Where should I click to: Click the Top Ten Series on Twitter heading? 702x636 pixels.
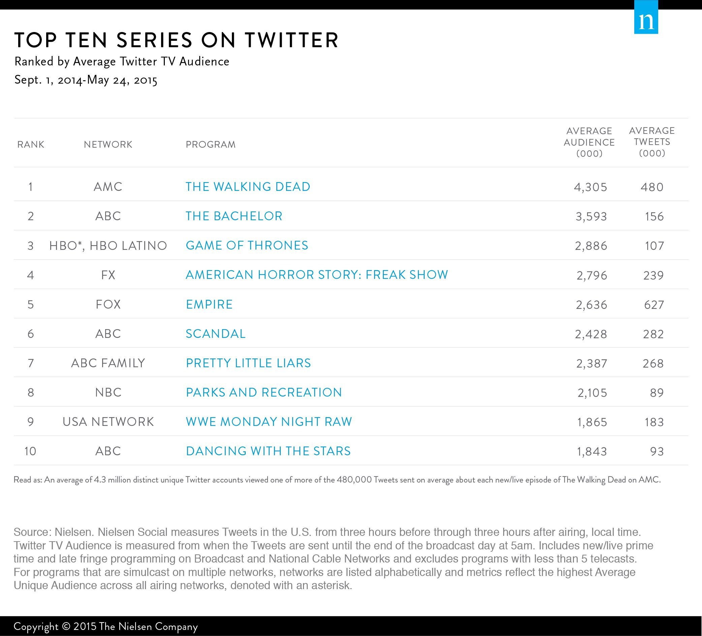(176, 40)
